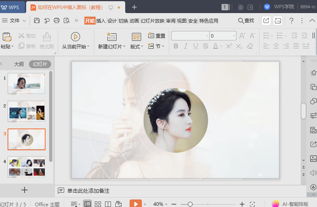Click the Superscript X² icon
This screenshot has width=317, height=207.
click(229, 46)
